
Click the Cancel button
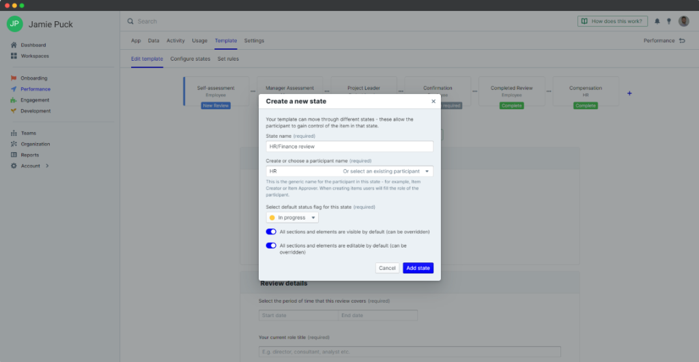pyautogui.click(x=387, y=268)
